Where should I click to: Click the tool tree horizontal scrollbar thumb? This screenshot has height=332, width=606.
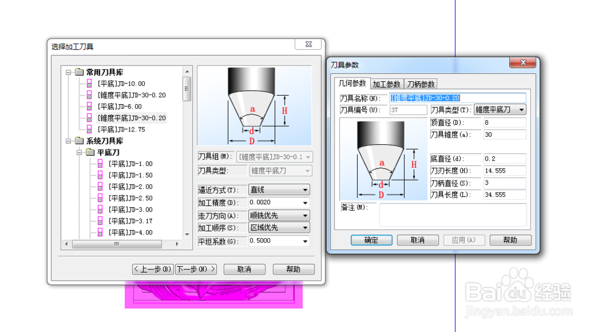(117, 244)
